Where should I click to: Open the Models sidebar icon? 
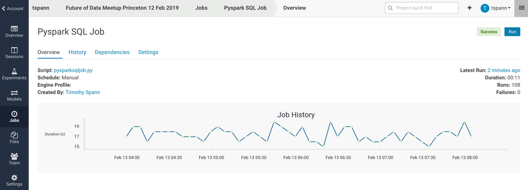click(14, 93)
